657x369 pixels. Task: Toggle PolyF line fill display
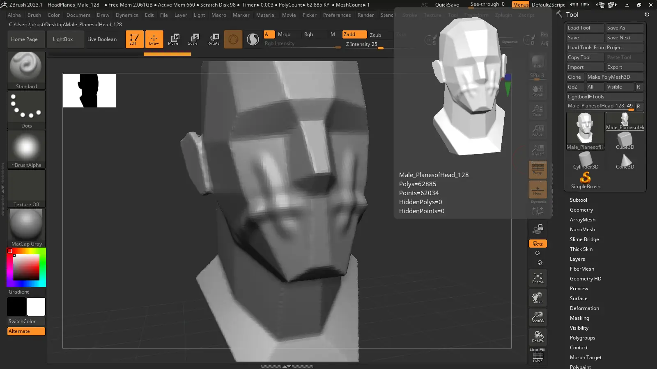click(538, 355)
